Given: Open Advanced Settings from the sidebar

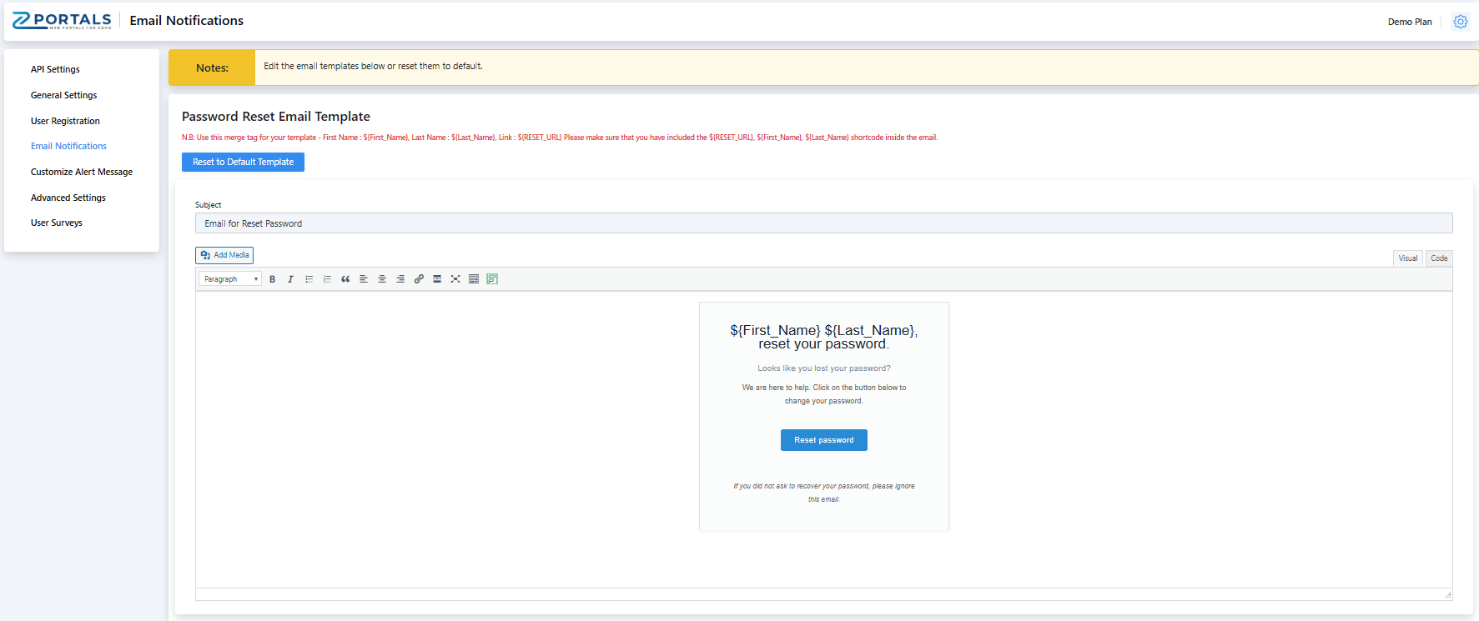Looking at the screenshot, I should [x=68, y=198].
